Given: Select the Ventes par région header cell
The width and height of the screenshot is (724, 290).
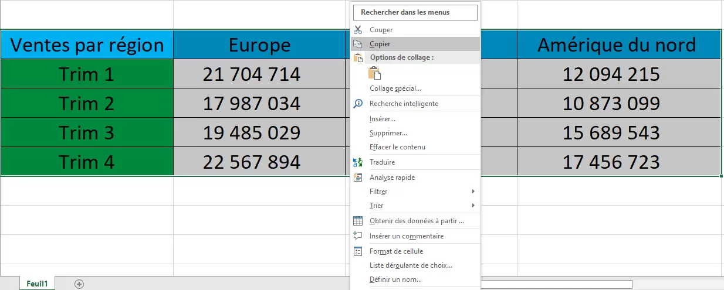Looking at the screenshot, I should 87,45.
